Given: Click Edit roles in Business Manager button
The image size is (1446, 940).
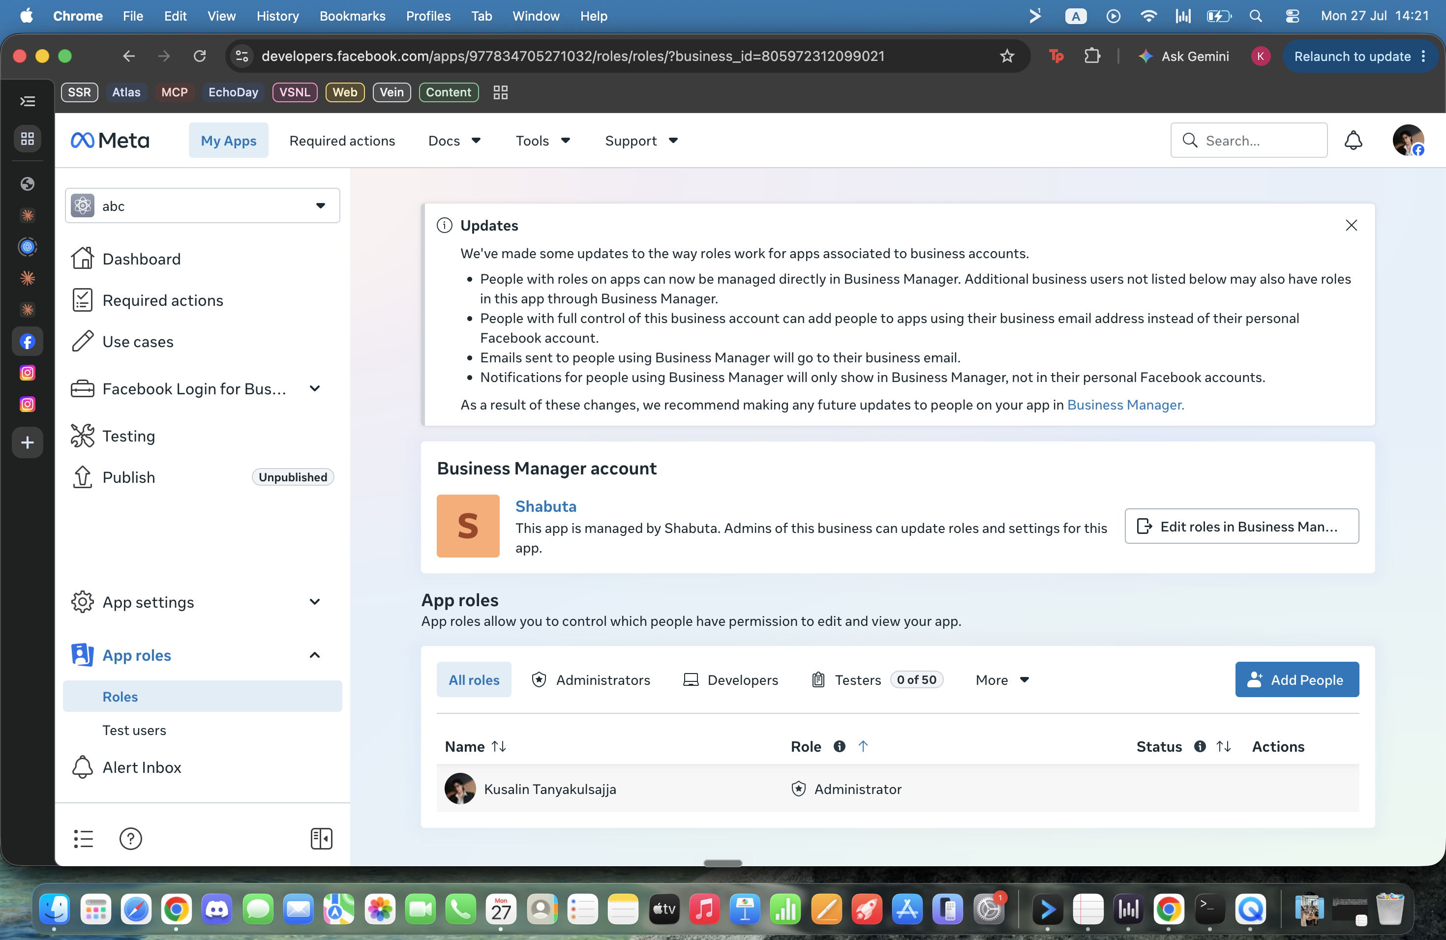Looking at the screenshot, I should click(x=1241, y=526).
